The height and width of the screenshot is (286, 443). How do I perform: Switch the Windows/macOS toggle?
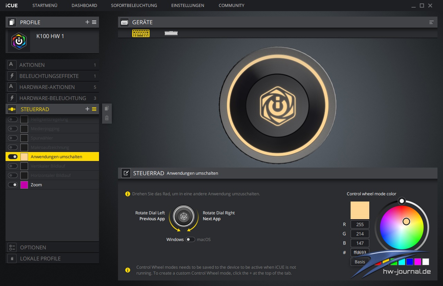[x=190, y=240]
